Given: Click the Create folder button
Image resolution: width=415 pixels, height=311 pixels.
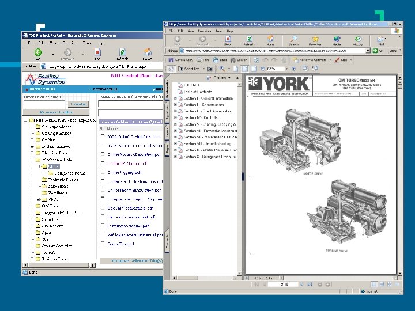Looking at the screenshot, I should pyautogui.click(x=78, y=104).
